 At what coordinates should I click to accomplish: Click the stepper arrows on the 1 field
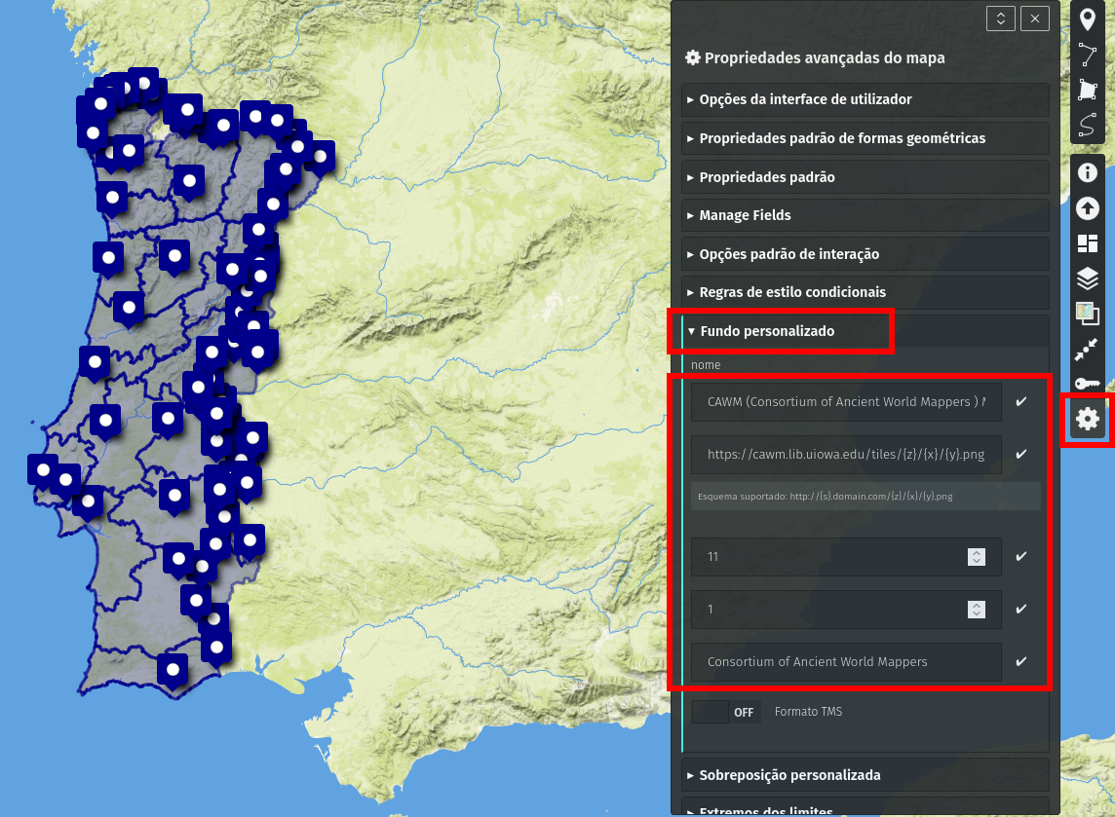point(977,610)
